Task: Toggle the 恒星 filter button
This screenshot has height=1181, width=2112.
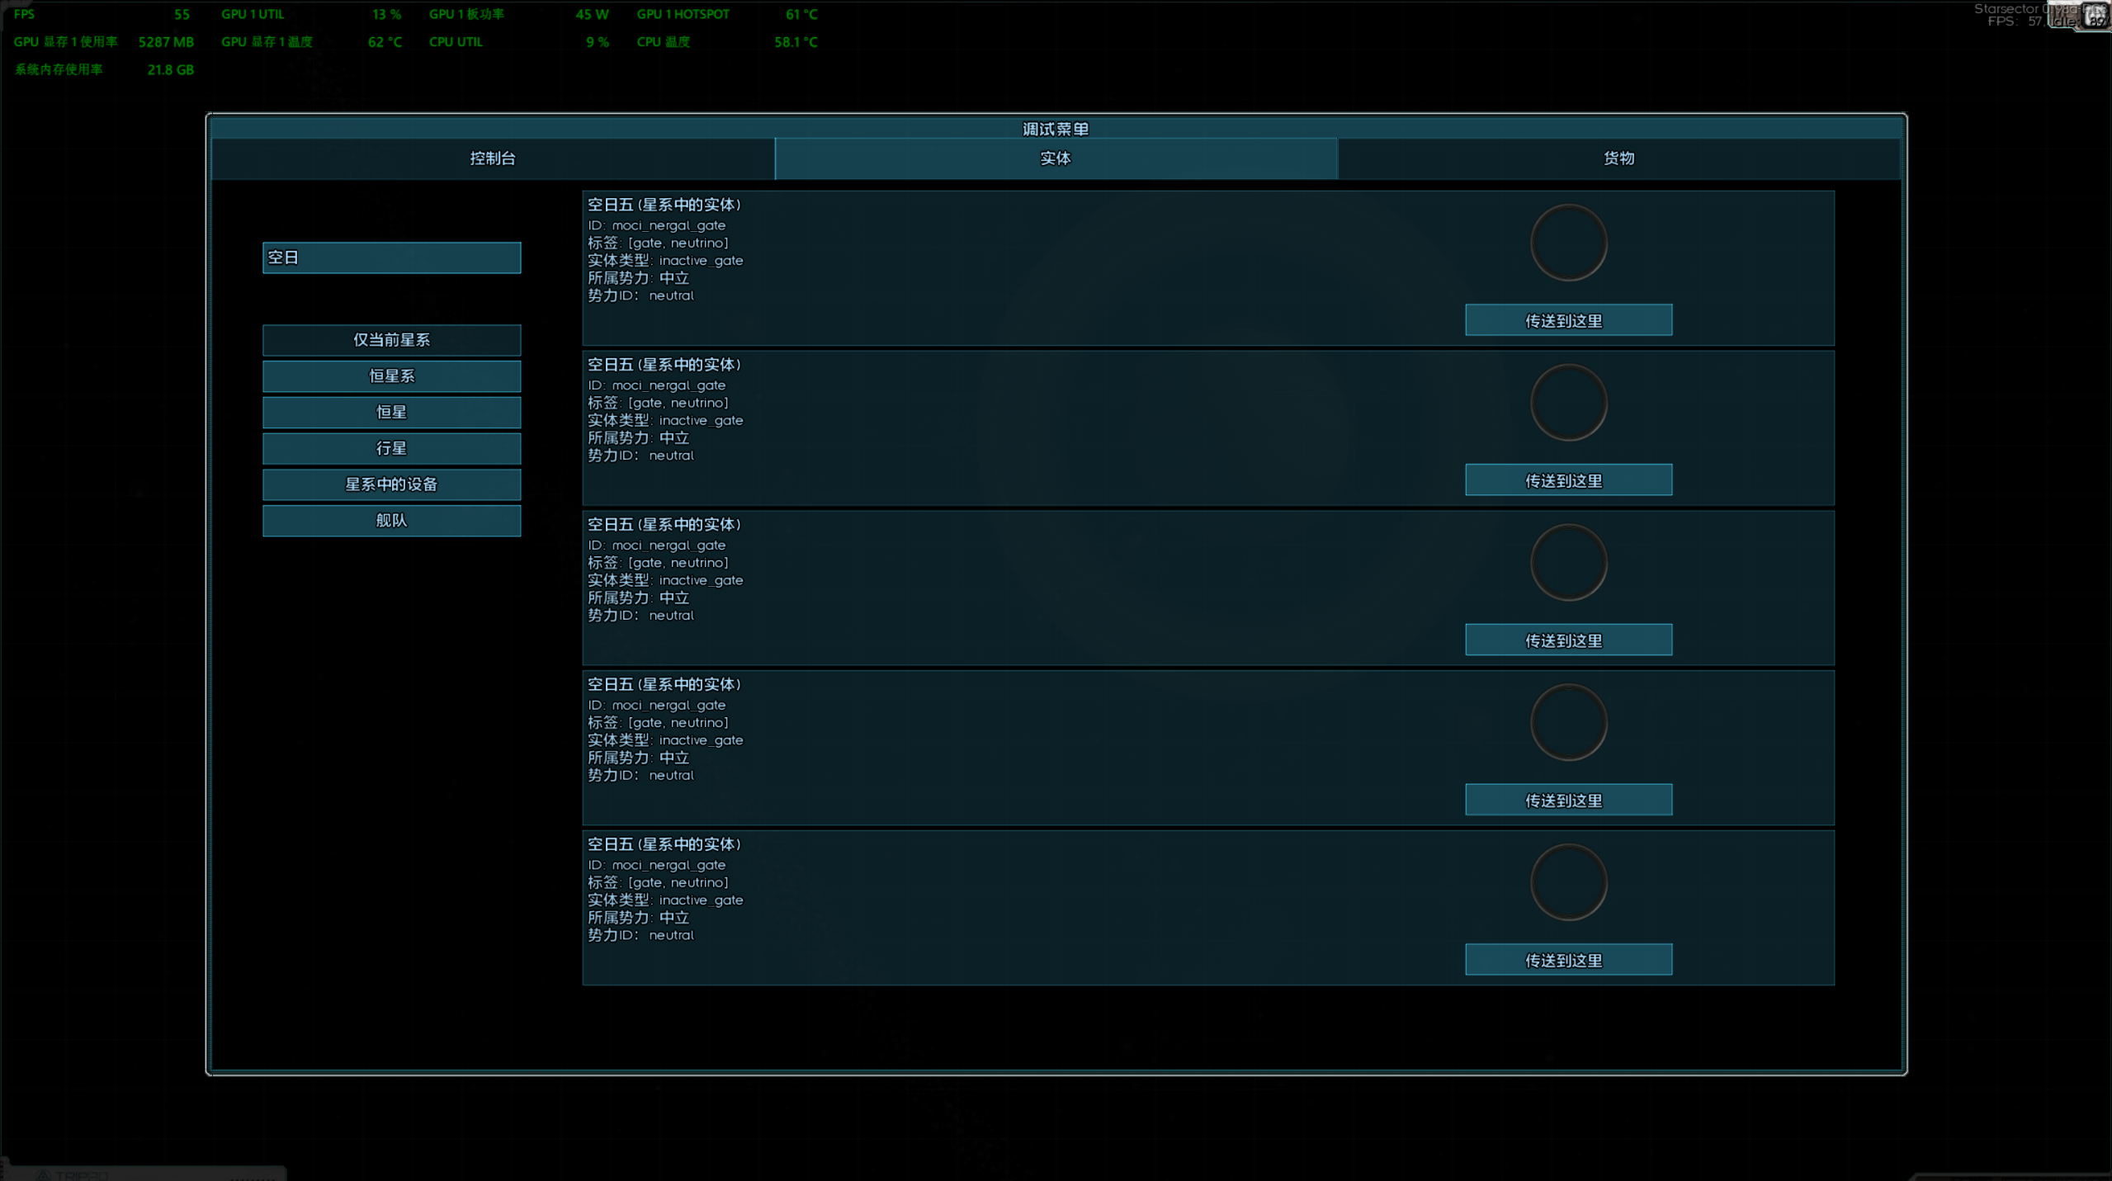Action: tap(391, 412)
